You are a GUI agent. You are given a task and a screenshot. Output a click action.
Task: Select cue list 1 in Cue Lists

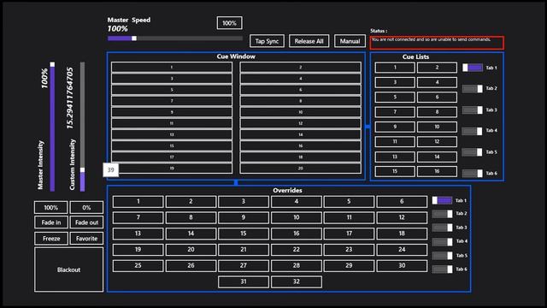(x=395, y=68)
